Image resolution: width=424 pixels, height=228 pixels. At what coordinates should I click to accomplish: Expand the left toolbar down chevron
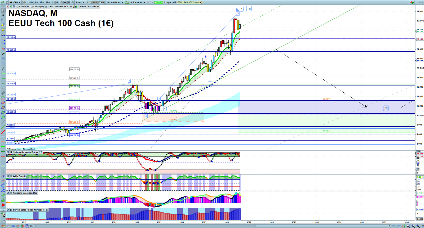point(3,210)
